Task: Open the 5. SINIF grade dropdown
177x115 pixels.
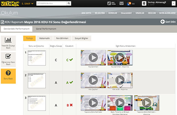Action: click(28, 4)
